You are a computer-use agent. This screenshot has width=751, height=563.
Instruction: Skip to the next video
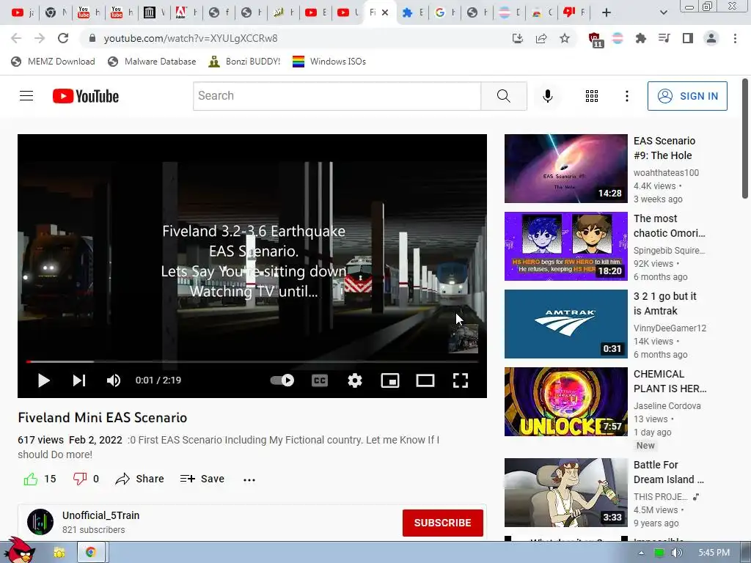click(x=79, y=380)
